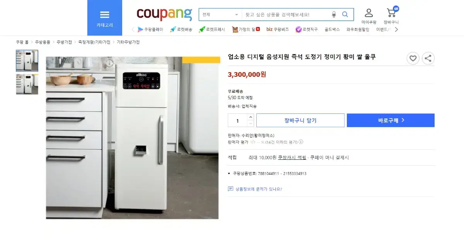The width and height of the screenshot is (464, 252).
Task: Click the 장바구니 담기 button
Action: 300,120
